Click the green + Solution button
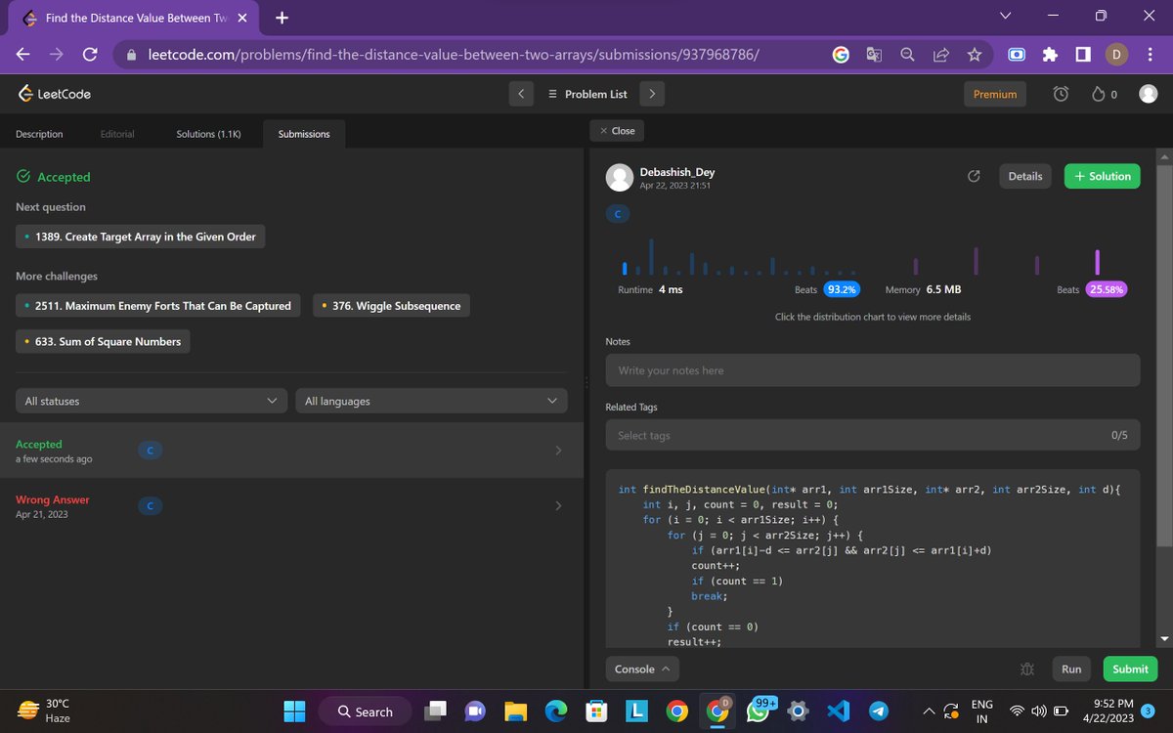Screen dimensions: 1173x733 (x=1102, y=176)
